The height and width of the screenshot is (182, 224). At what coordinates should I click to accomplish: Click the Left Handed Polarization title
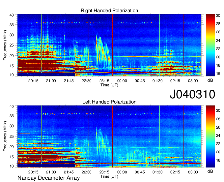pos(109,102)
